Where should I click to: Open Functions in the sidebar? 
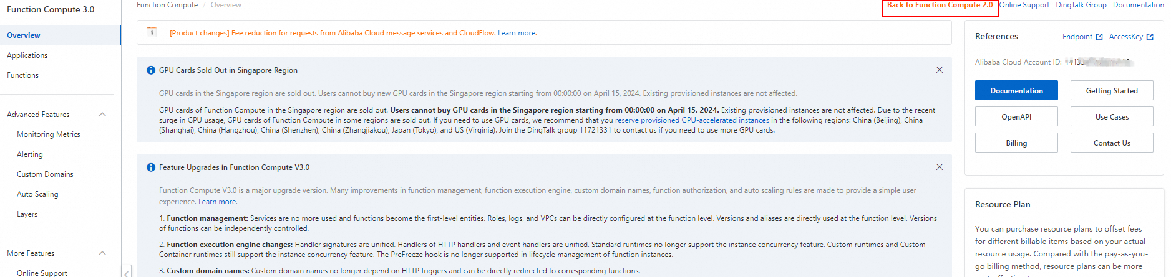click(23, 75)
